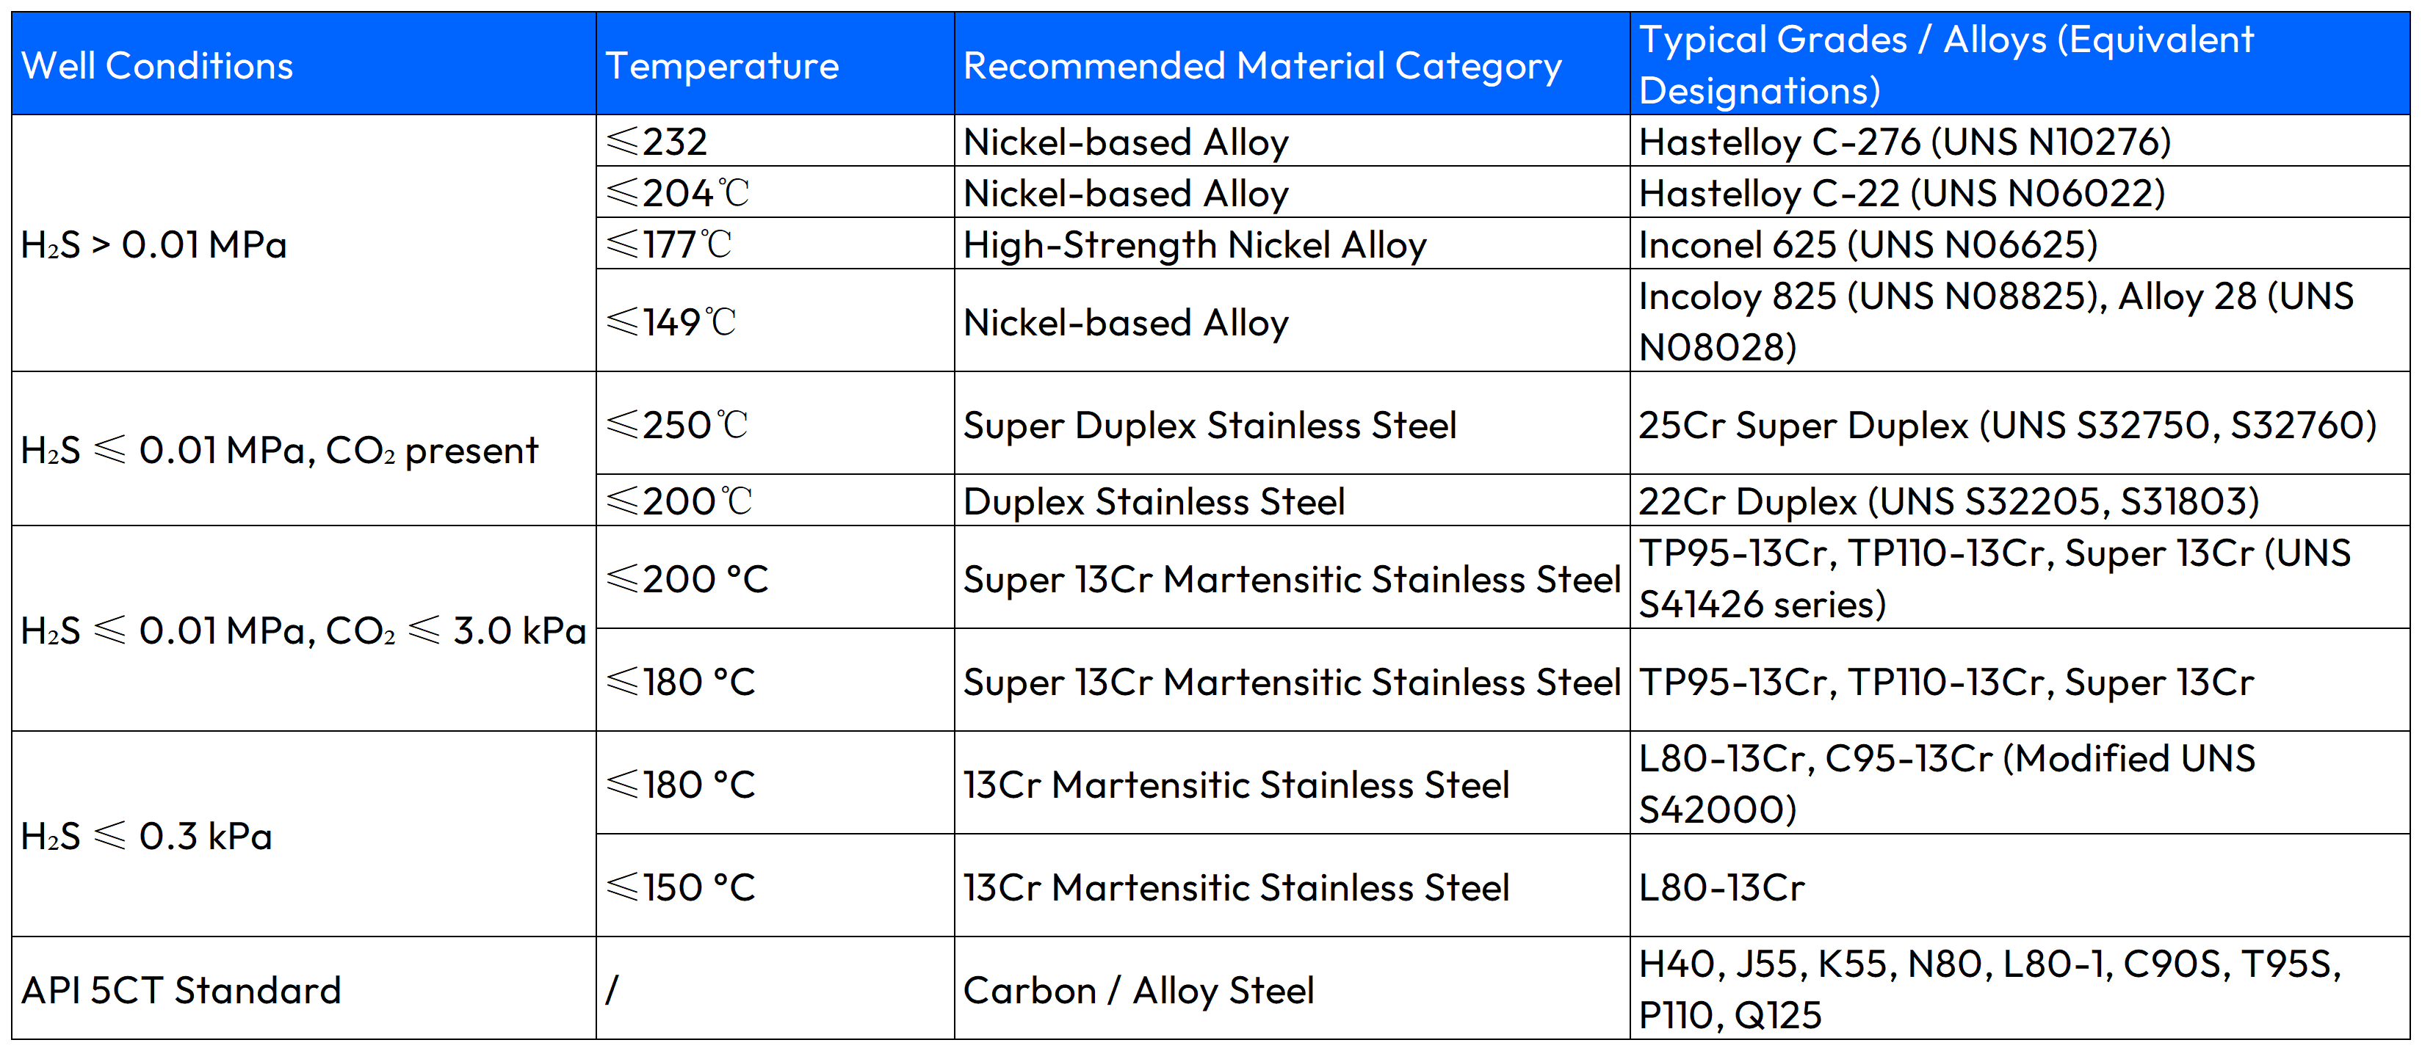Click the H₂S > 0.01 MPa cell

153,244
